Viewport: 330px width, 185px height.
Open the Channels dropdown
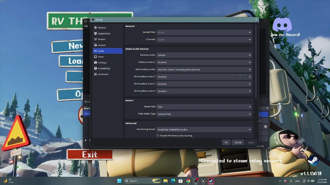(204, 40)
